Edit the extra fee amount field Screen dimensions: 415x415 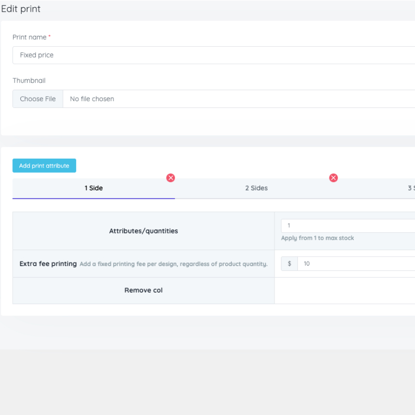[x=356, y=264]
